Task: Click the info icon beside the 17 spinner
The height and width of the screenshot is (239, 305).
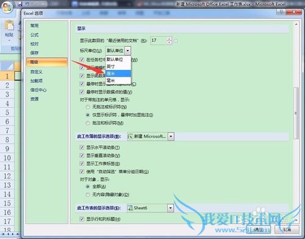Action: point(176,41)
